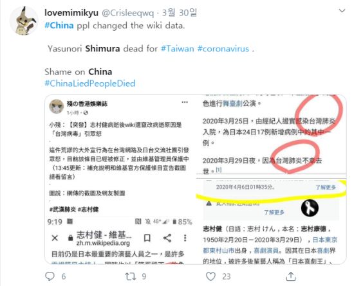Open the attached screenshot image

pyautogui.click(x=196, y=179)
